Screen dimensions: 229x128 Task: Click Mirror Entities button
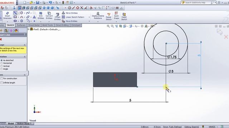70,13
